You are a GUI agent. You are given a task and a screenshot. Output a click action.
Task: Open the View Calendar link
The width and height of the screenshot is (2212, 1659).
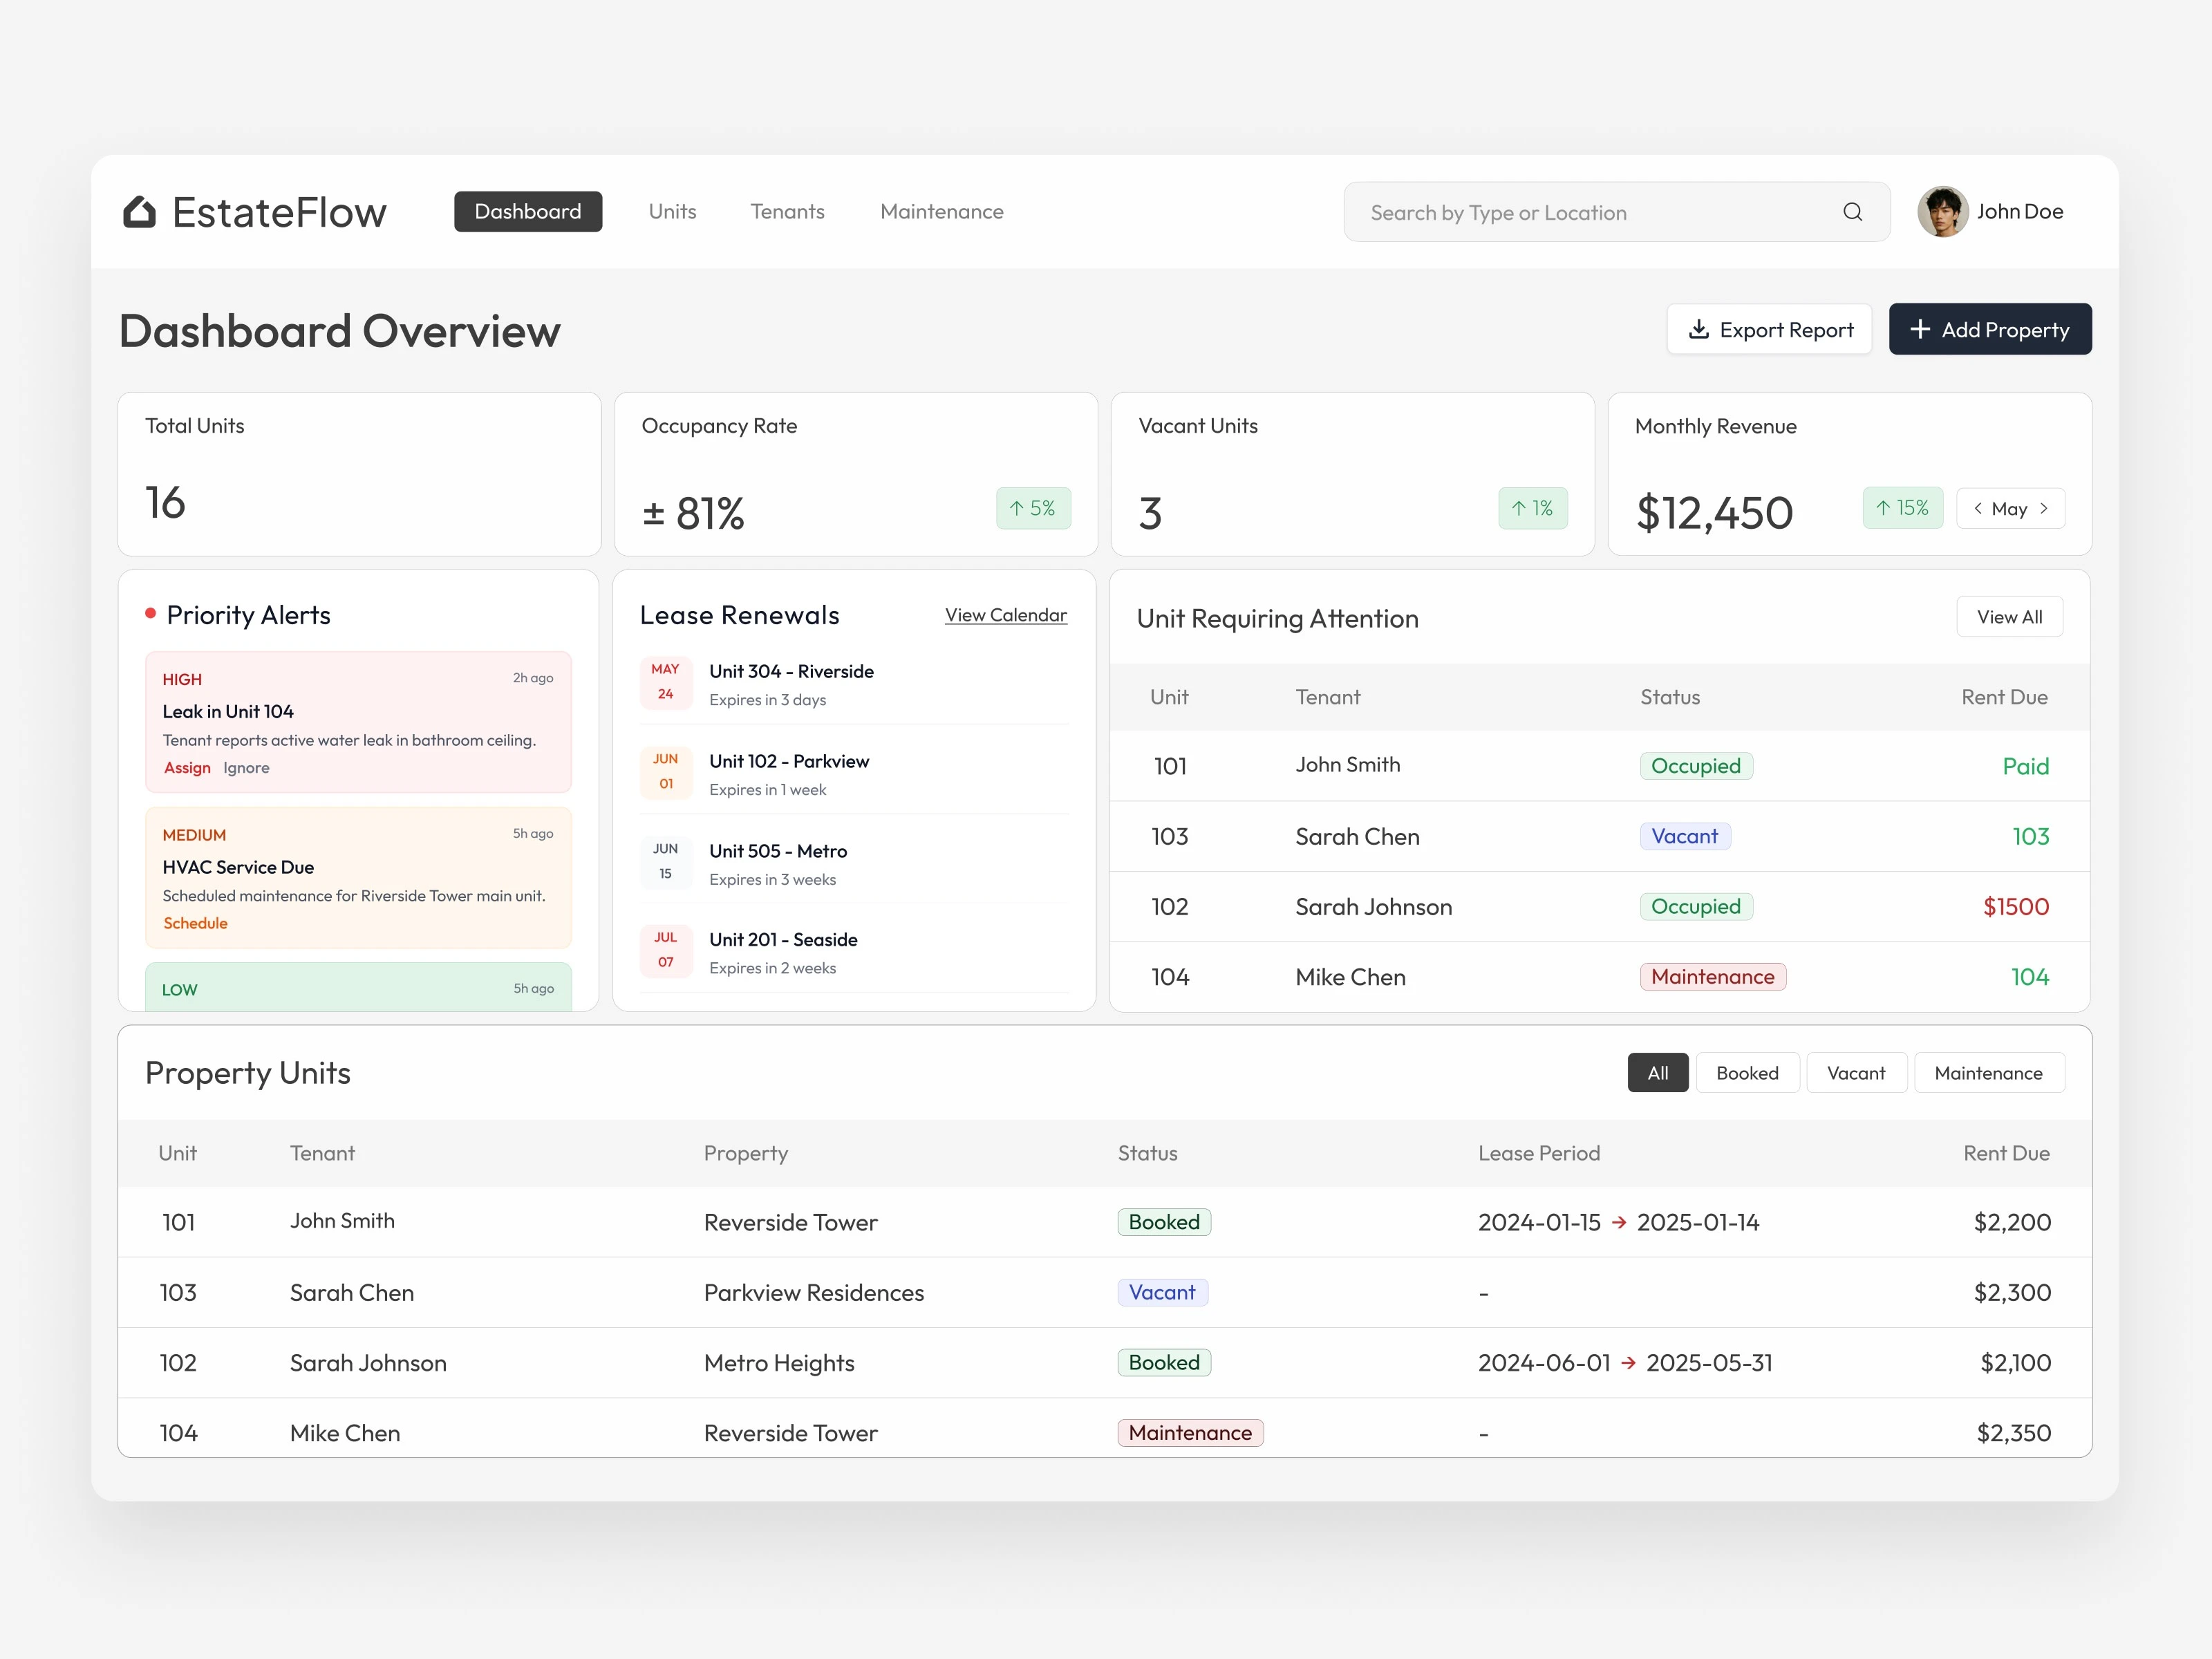click(x=1005, y=616)
